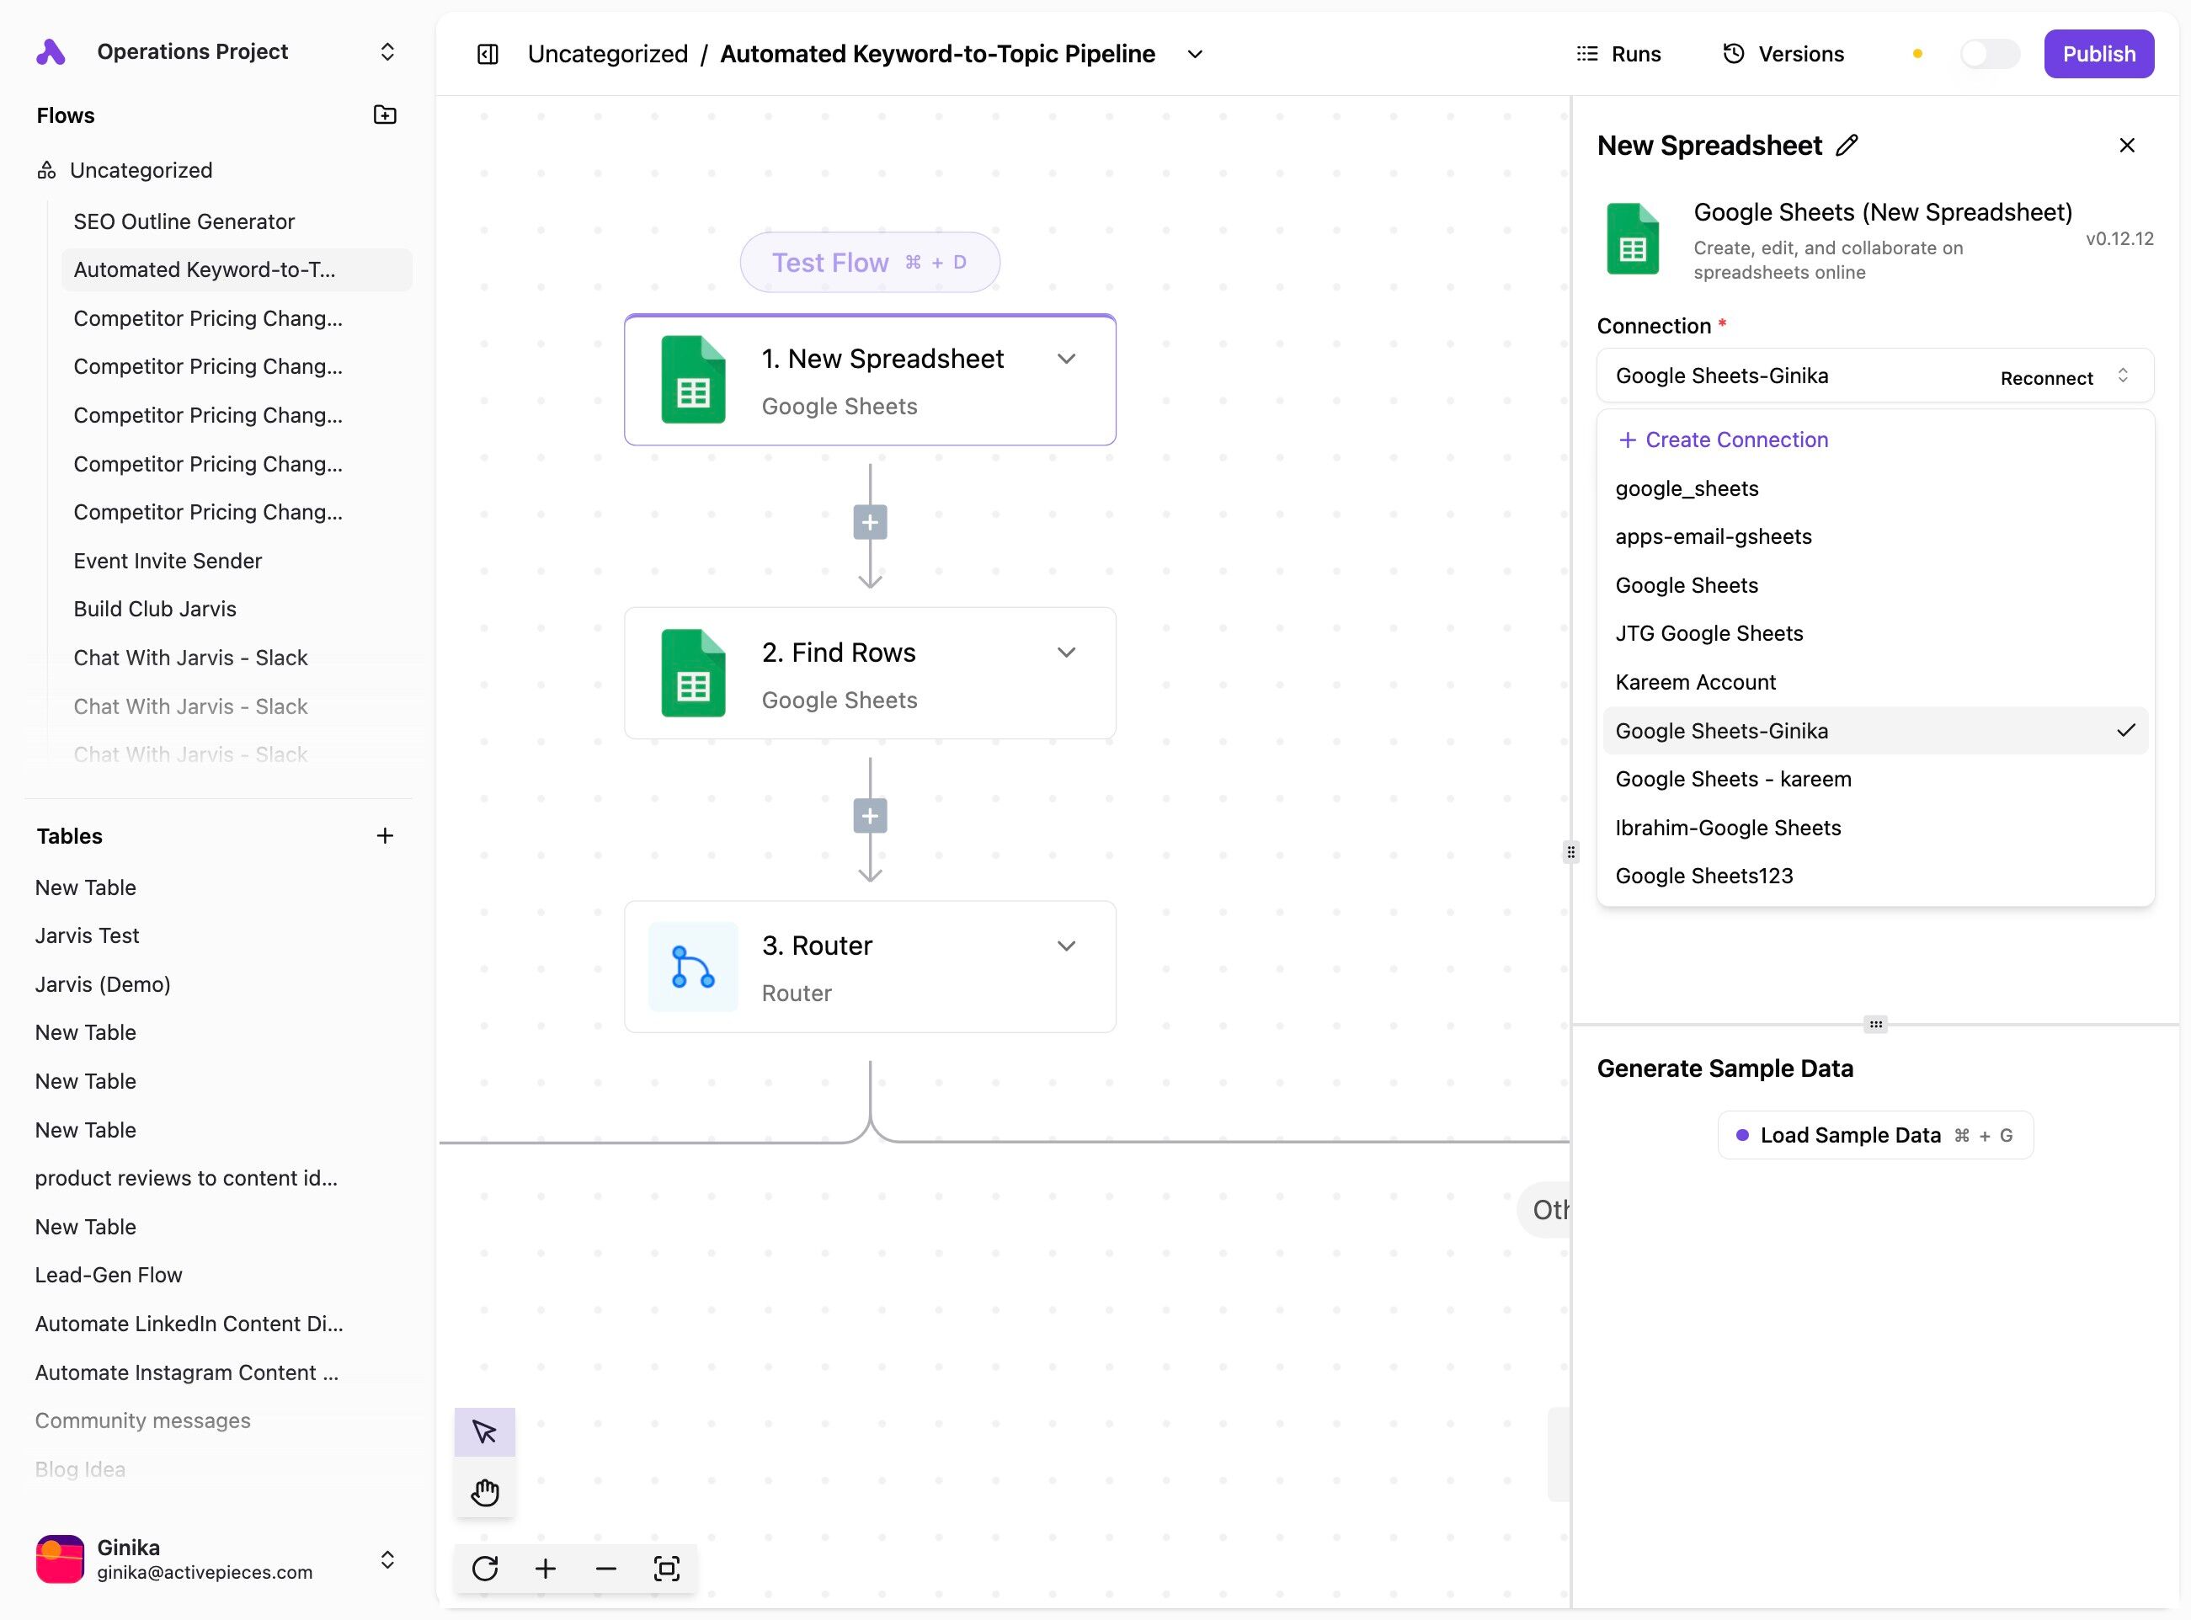
Task: Open the Operations Project switcher
Action: [387, 52]
